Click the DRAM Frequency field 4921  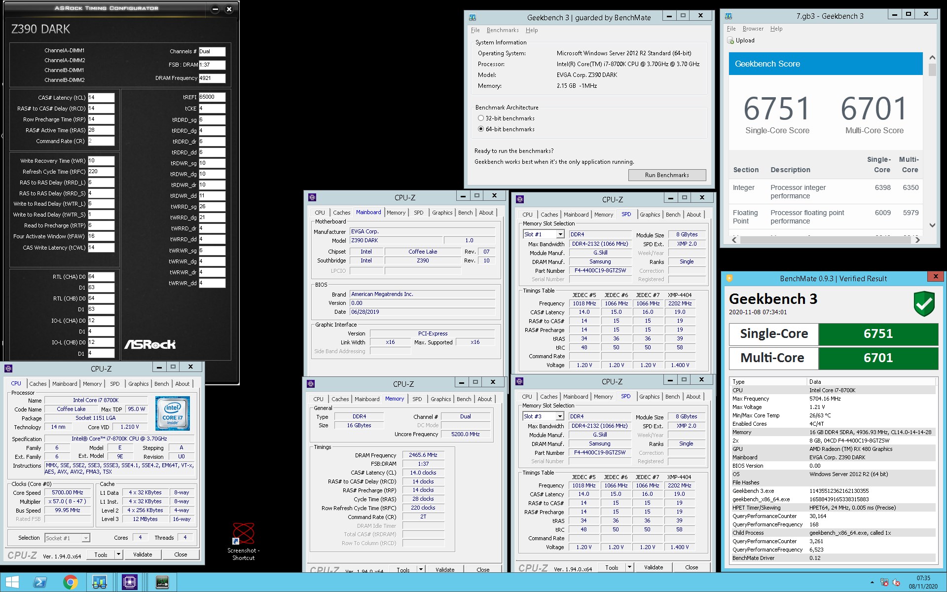pyautogui.click(x=212, y=78)
